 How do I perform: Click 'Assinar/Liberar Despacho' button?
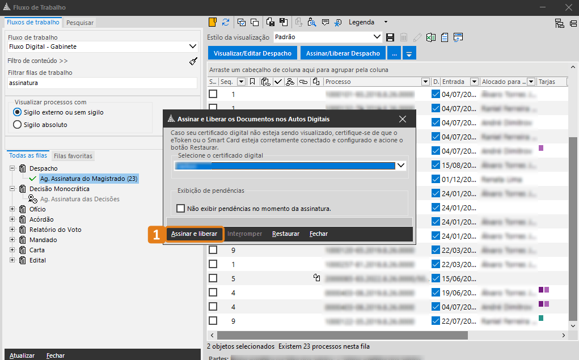(343, 53)
